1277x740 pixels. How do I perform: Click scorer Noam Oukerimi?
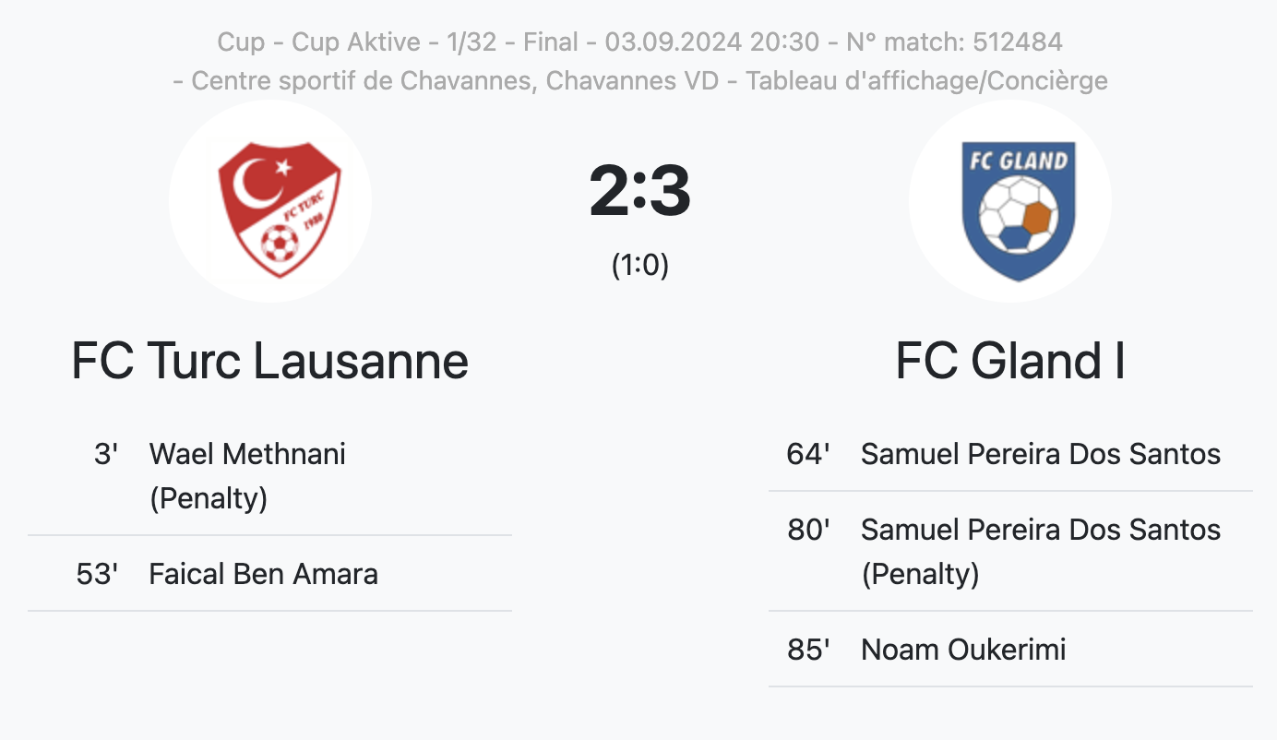pyautogui.click(x=963, y=650)
